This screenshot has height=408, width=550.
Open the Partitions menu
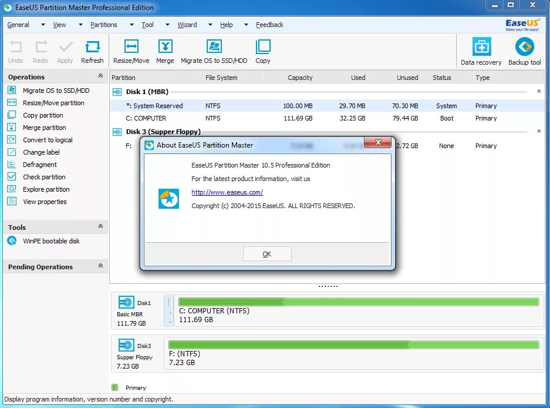104,25
